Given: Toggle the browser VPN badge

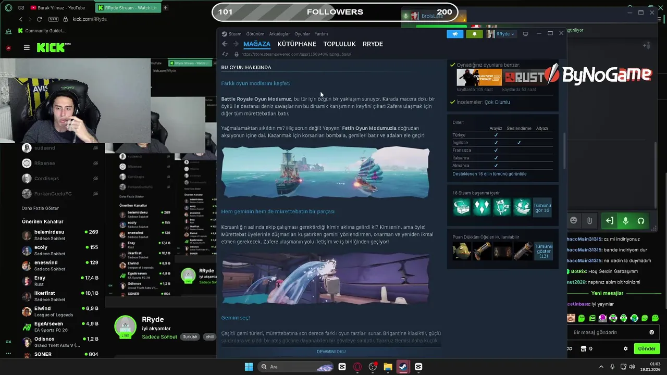Looking at the screenshot, I should click(x=54, y=19).
